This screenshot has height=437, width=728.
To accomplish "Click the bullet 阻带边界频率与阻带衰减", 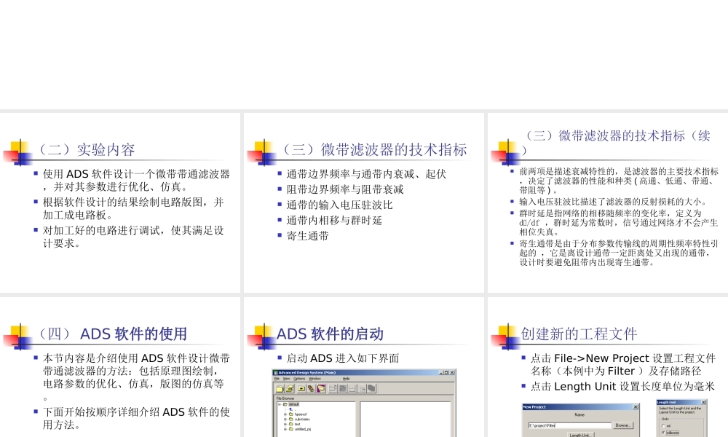I will [x=345, y=189].
